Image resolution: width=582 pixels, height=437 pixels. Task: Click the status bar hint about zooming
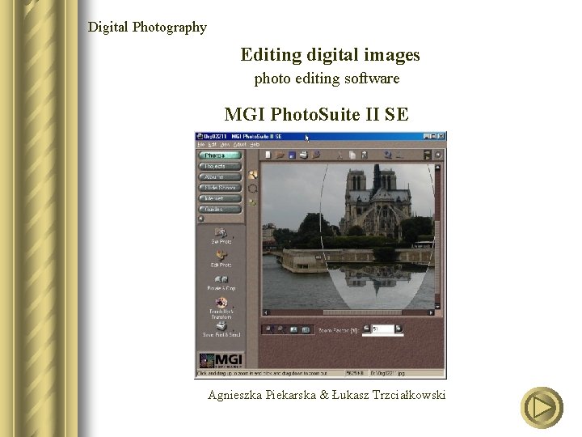tap(263, 373)
